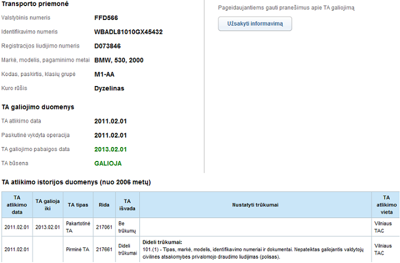Click the TA atlikimo vieta column header
400x263 pixels.
click(x=384, y=204)
